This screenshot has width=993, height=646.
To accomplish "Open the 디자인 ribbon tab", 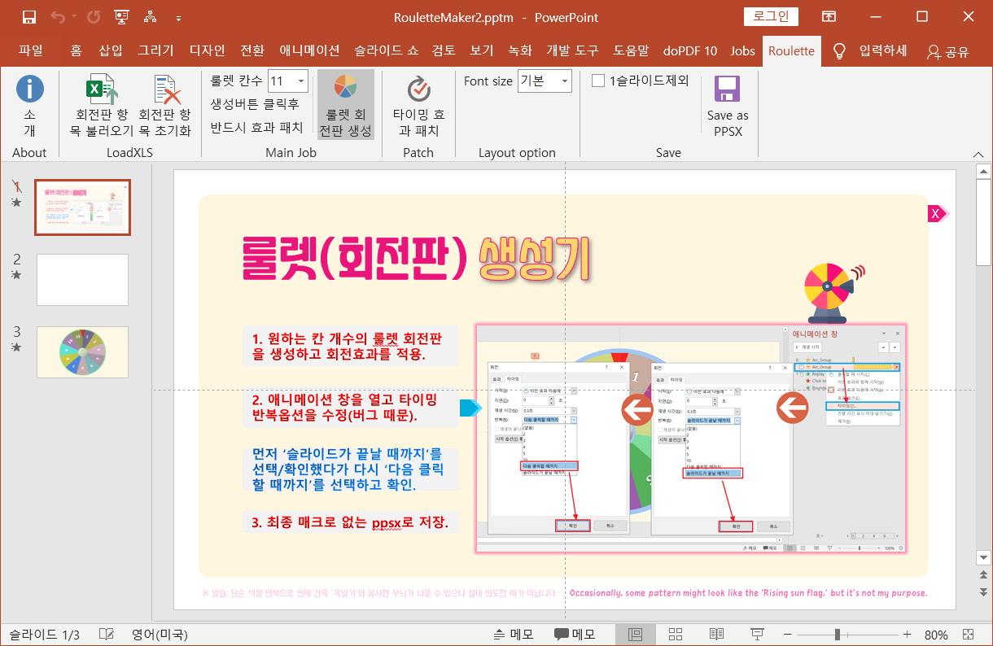I will pos(207,50).
